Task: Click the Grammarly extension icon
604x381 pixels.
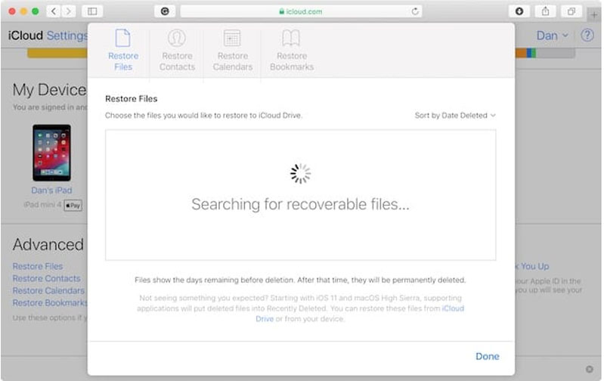Action: pyautogui.click(x=164, y=11)
